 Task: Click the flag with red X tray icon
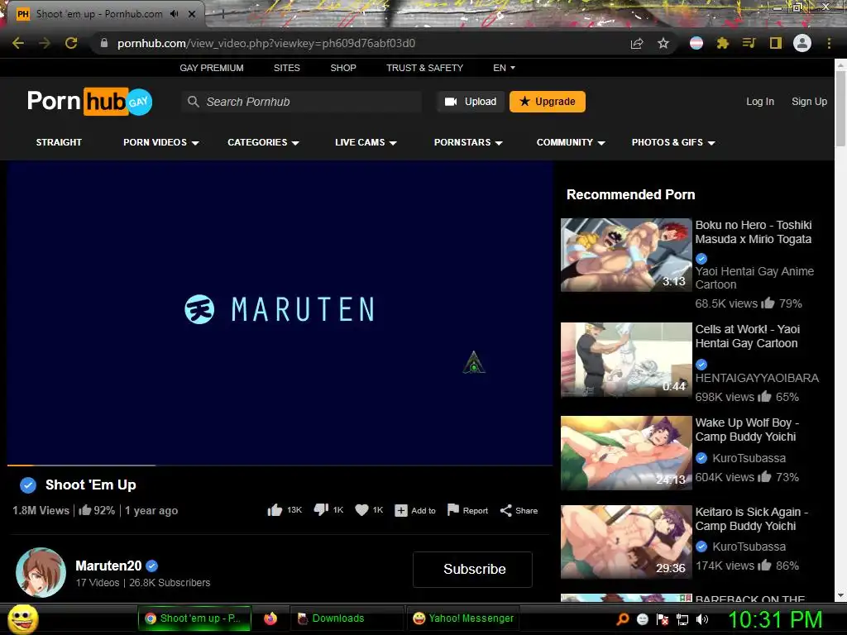tap(663, 619)
